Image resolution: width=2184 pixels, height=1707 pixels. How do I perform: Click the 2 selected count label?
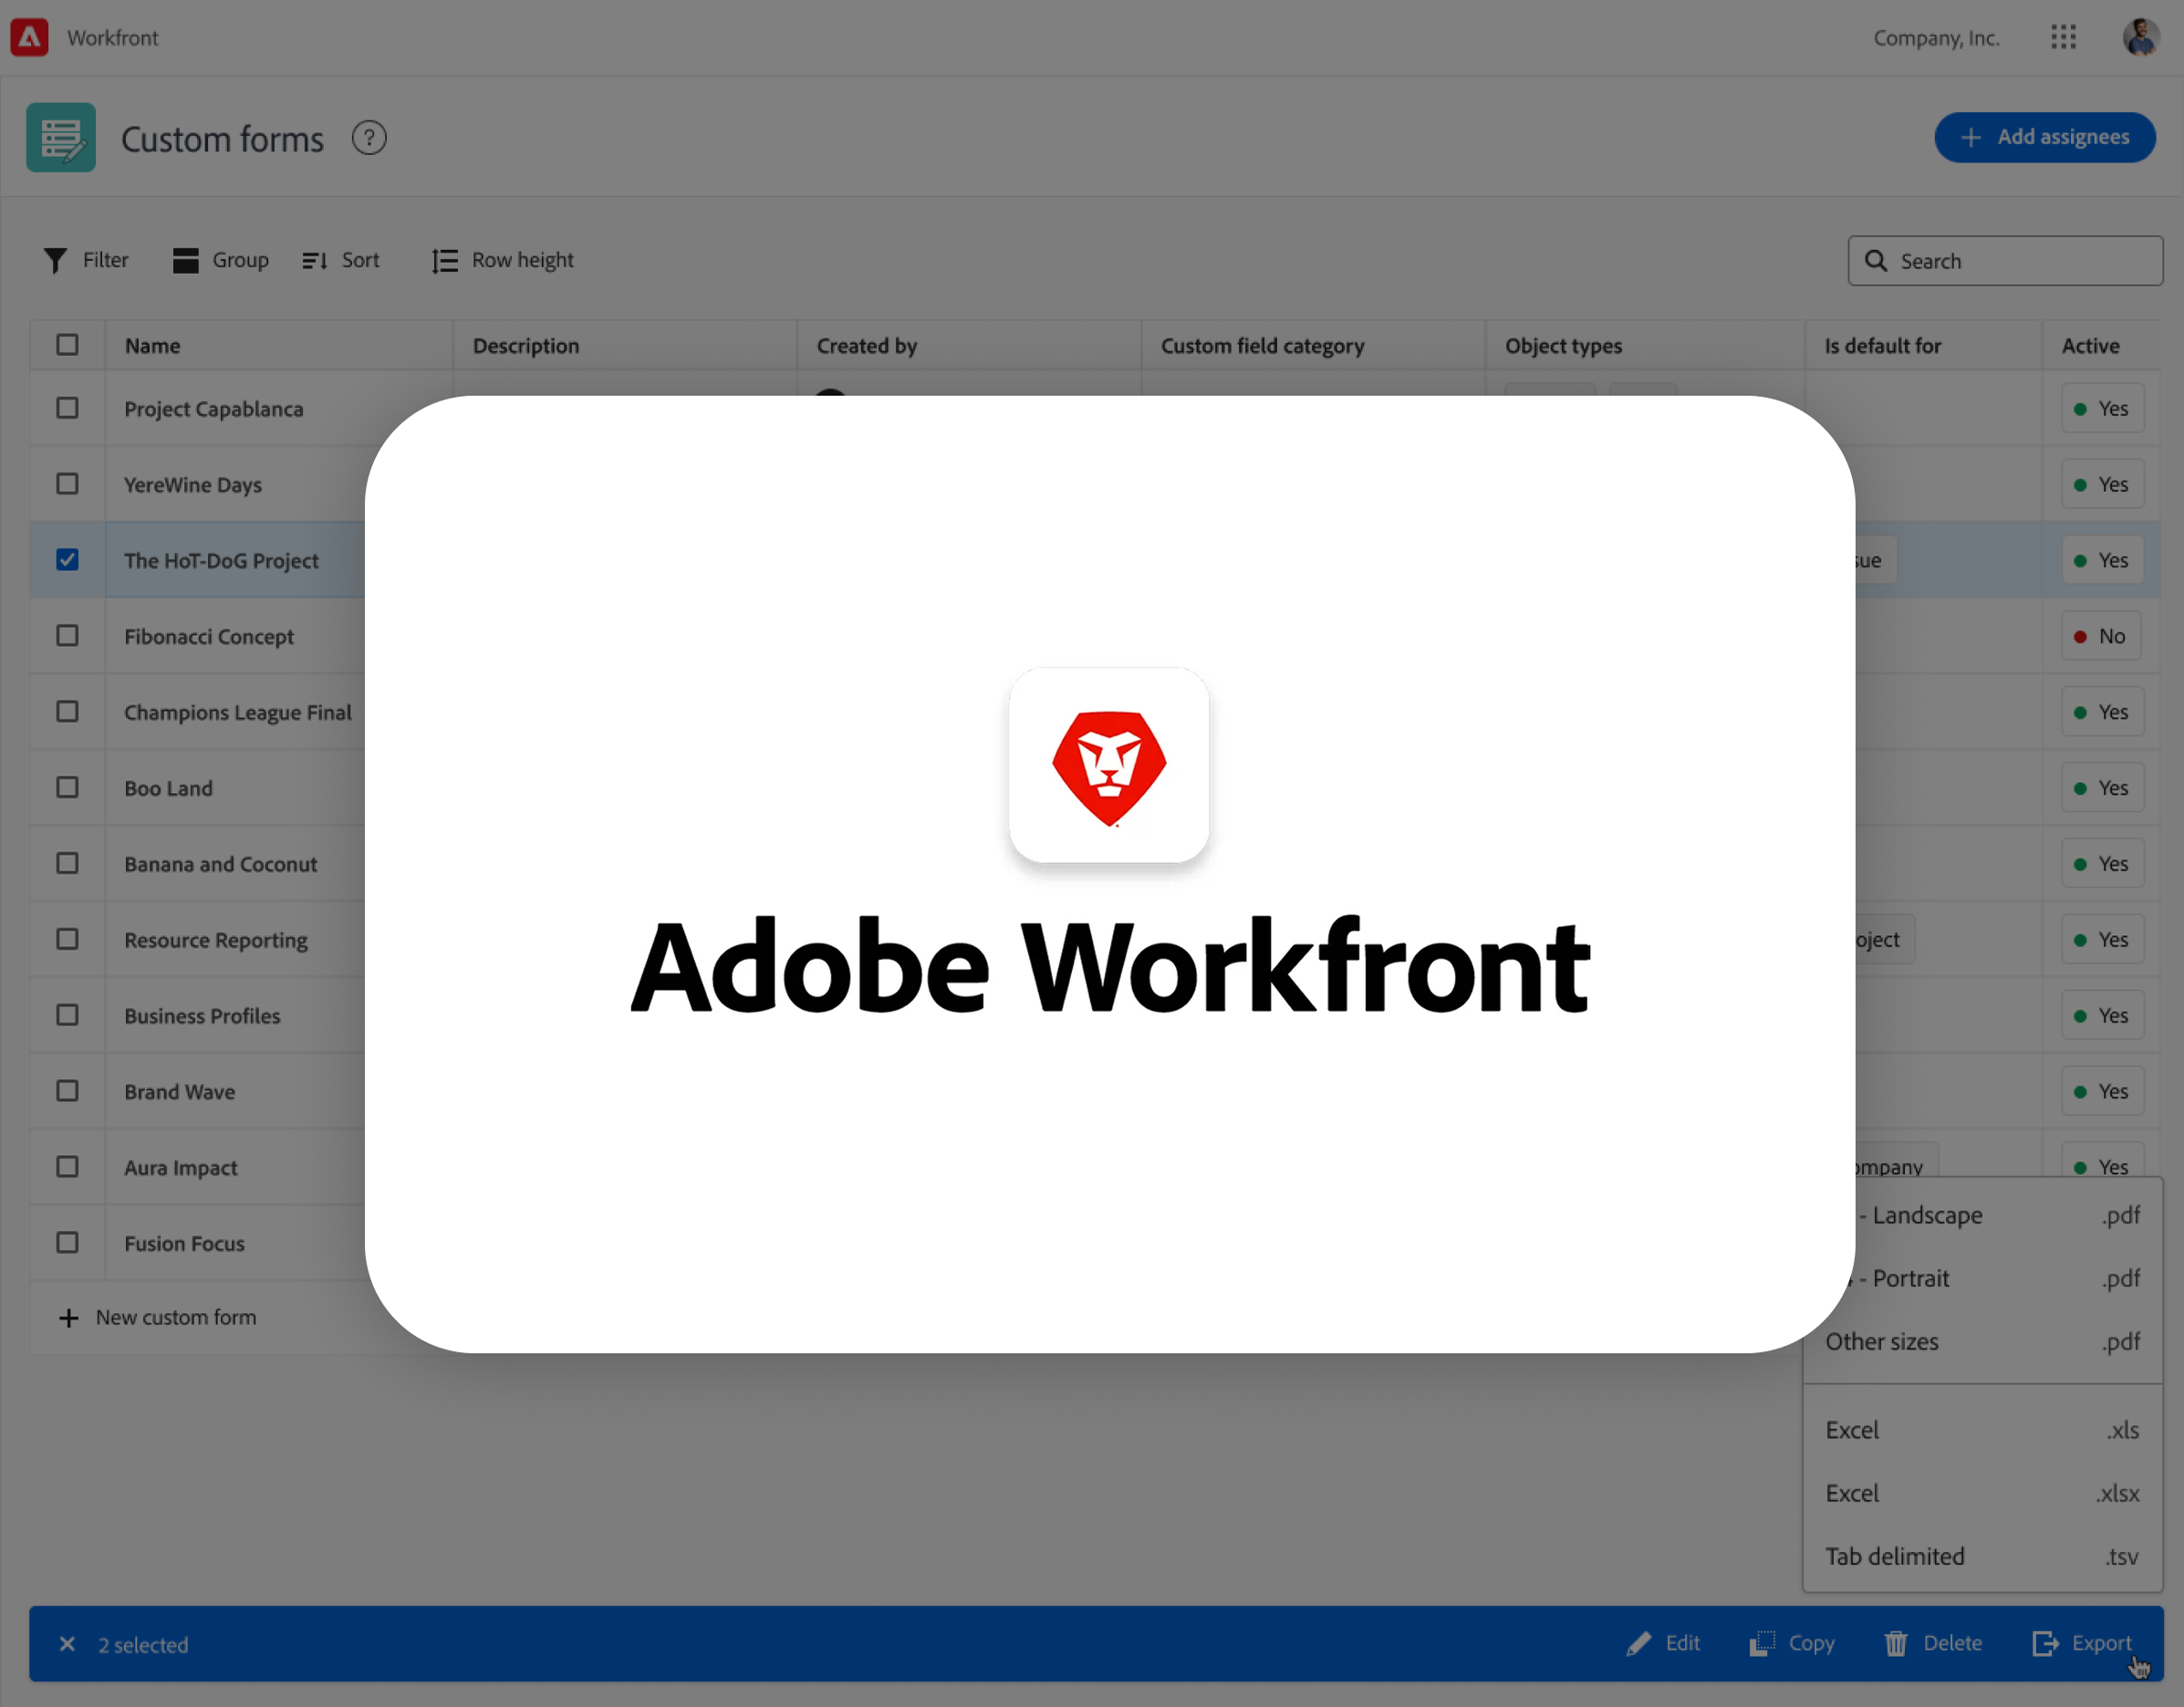coord(143,1645)
